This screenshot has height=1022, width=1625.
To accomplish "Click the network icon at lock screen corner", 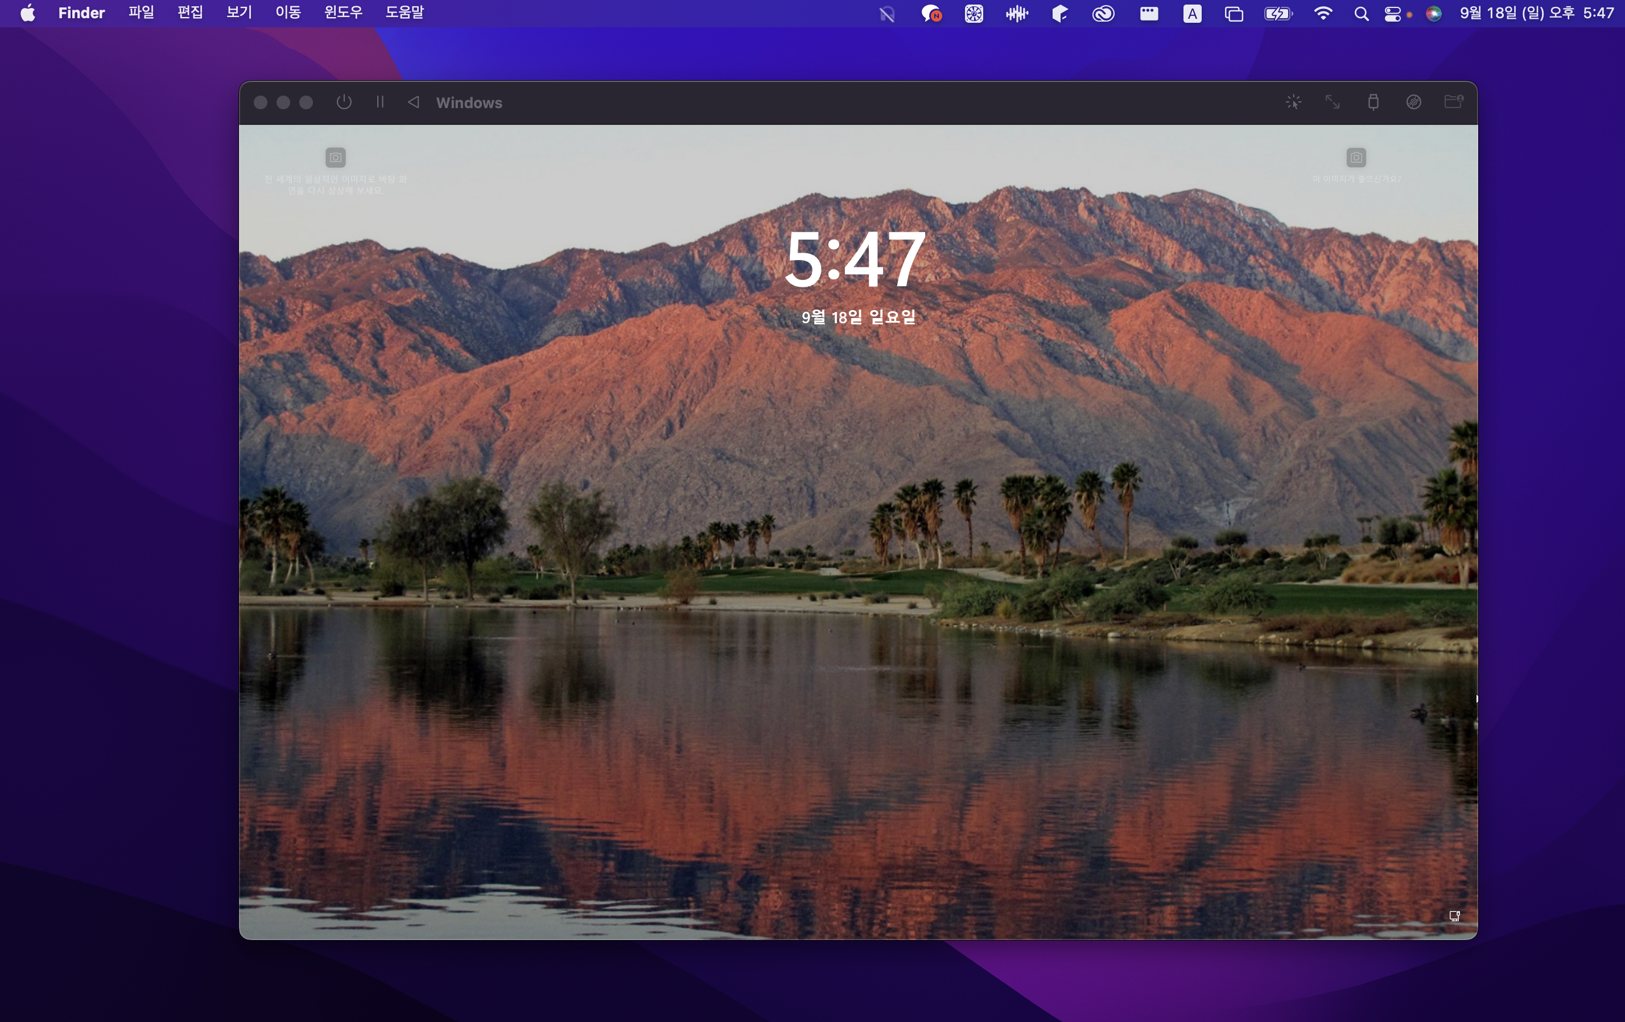I will coord(1454,916).
